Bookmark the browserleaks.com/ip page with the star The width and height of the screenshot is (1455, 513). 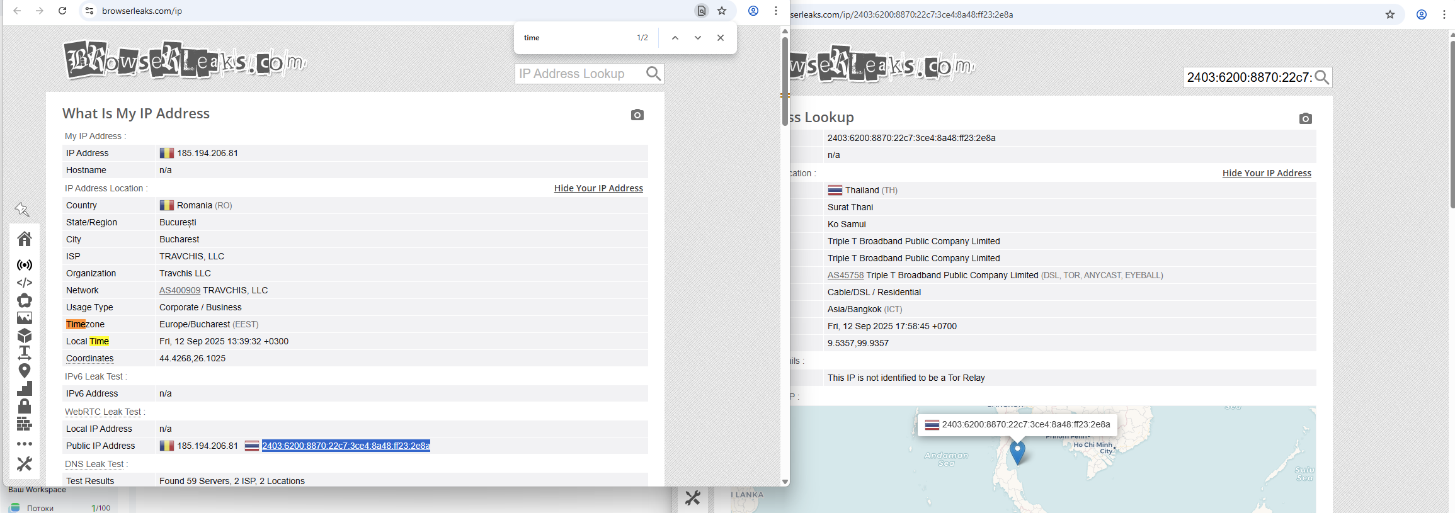tap(722, 11)
